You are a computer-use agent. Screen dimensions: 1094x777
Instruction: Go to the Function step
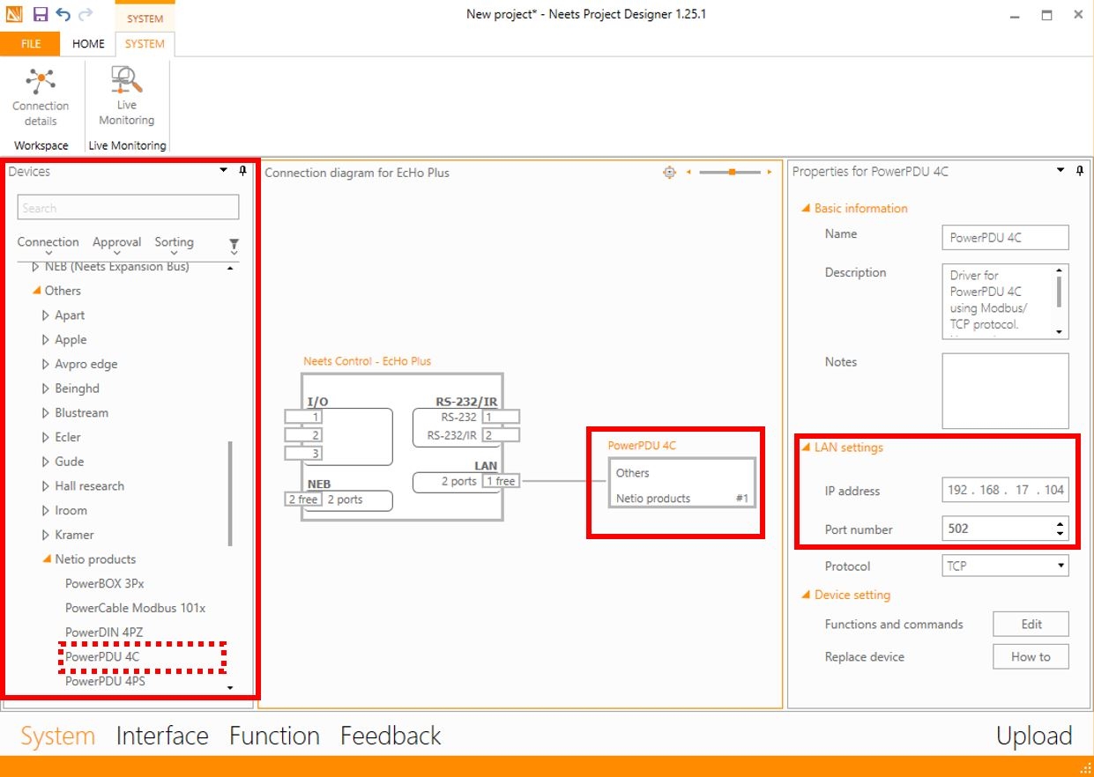coord(274,736)
